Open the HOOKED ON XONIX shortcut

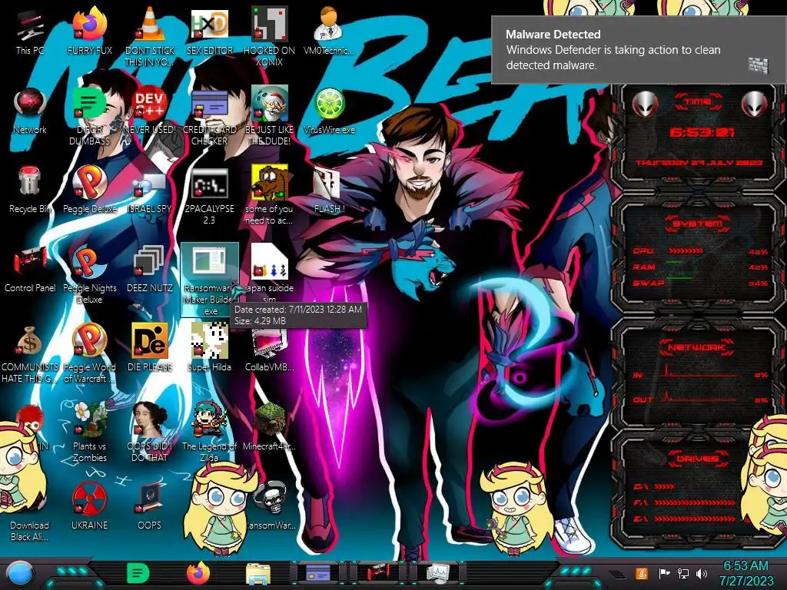click(269, 35)
